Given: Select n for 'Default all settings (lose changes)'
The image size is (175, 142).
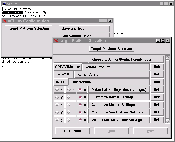Looking at the screenshot, I should tap(82, 90).
